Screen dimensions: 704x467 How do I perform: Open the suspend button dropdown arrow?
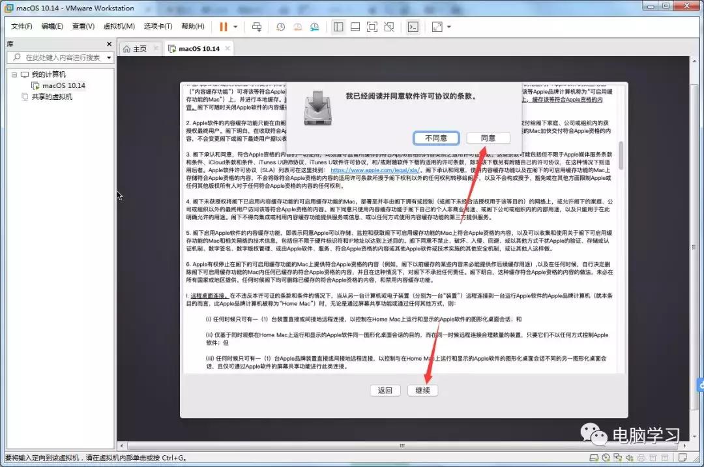[x=236, y=27]
